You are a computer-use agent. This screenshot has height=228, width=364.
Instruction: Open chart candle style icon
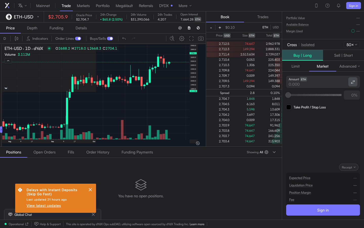click(x=16, y=39)
